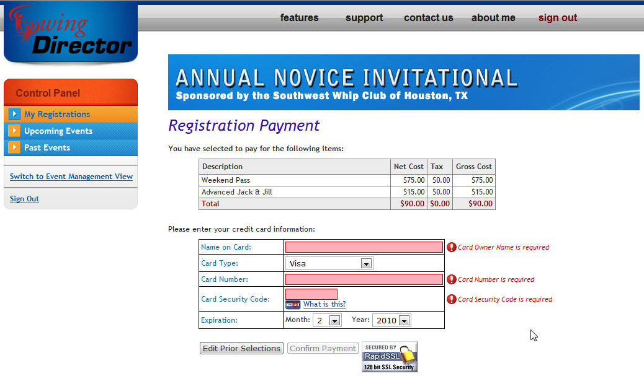Click the Card Number label
Image resolution: width=644 pixels, height=376 pixels.
(x=224, y=279)
